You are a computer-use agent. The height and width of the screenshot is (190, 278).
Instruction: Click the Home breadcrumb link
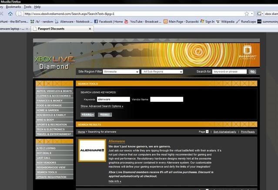[81, 132]
